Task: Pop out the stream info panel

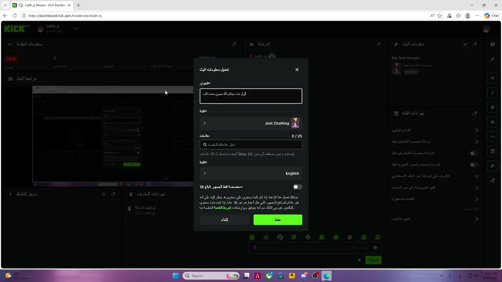Action: click(x=475, y=44)
